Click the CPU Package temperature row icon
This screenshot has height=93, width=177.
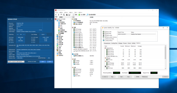point(74,29)
